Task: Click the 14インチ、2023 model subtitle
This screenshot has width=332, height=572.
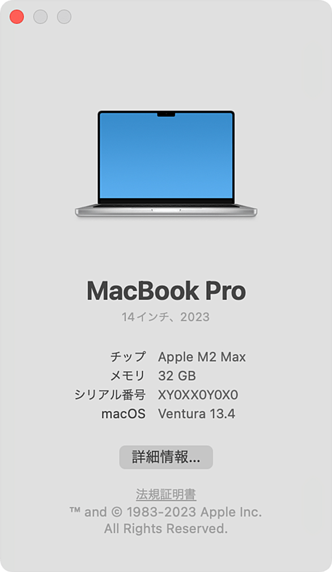Action: tap(166, 317)
